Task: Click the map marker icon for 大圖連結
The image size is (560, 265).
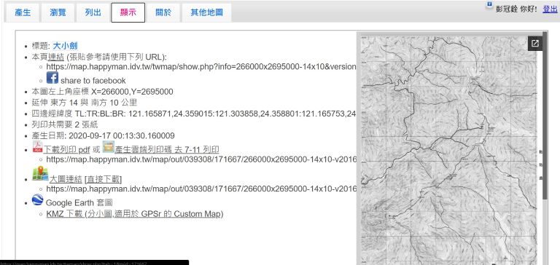Action: pyautogui.click(x=40, y=174)
